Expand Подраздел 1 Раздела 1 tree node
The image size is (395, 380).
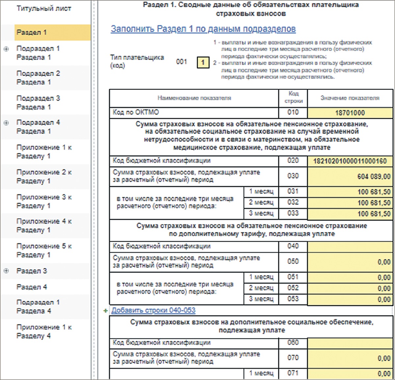coord(6,49)
